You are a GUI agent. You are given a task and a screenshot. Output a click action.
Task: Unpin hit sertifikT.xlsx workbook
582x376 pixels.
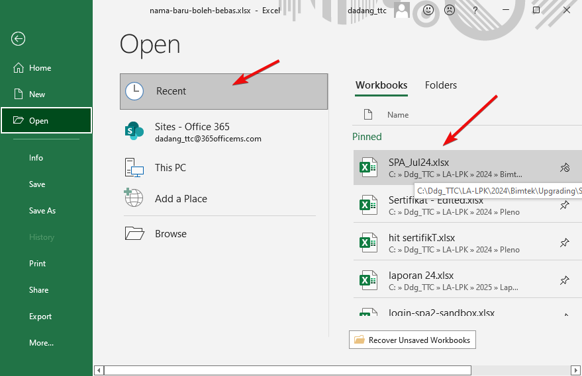565,243
